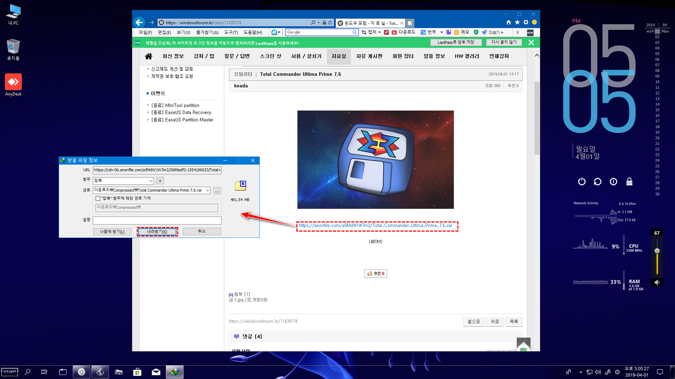Show hidden system tray icons
This screenshot has width=675, height=379.
[x=581, y=372]
